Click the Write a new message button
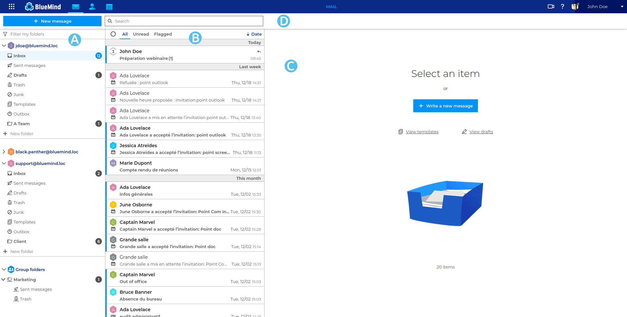 (445, 106)
